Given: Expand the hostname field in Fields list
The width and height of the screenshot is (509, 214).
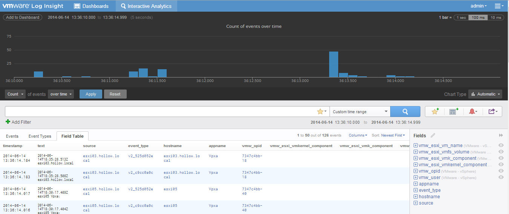Looking at the screenshot, I should click(x=415, y=197).
